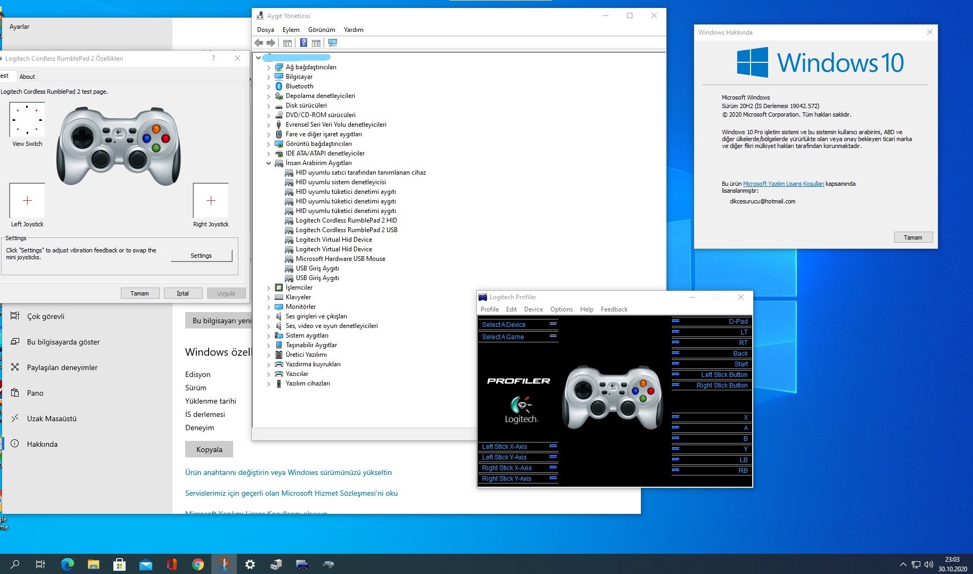Click Left Stick X-Axis assignment icon
The height and width of the screenshot is (574, 973).
[553, 446]
